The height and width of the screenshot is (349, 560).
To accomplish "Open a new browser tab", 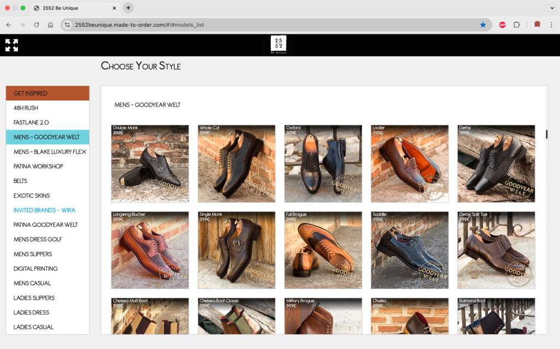I will 128,8.
